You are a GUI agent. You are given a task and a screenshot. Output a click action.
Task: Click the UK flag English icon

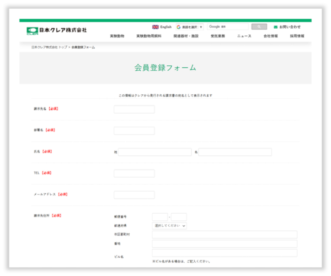point(156,27)
